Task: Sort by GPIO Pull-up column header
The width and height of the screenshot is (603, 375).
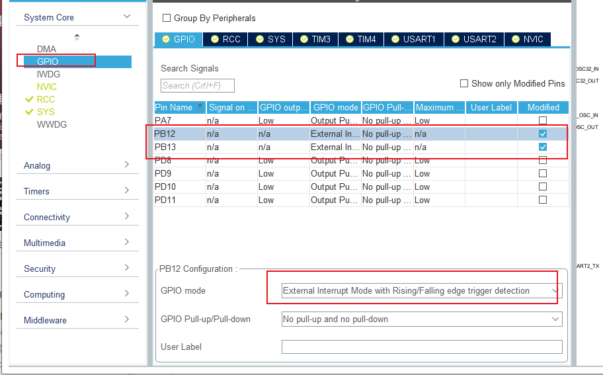Action: 387,108
